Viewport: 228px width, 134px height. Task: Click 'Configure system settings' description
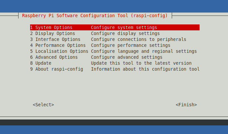click(124, 27)
